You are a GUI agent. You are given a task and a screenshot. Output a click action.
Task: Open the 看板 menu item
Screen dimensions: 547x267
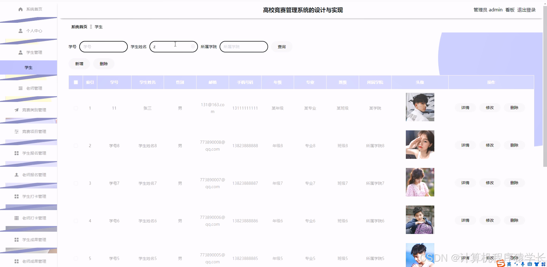(509, 9)
